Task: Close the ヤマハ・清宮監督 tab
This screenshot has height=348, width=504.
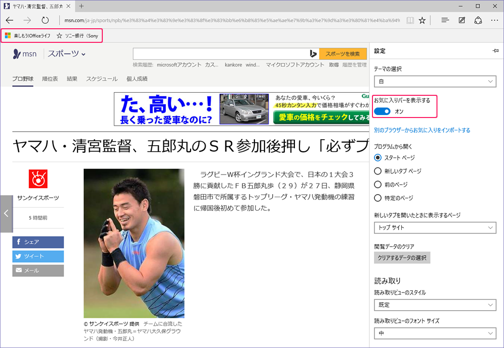Action: (x=68, y=6)
